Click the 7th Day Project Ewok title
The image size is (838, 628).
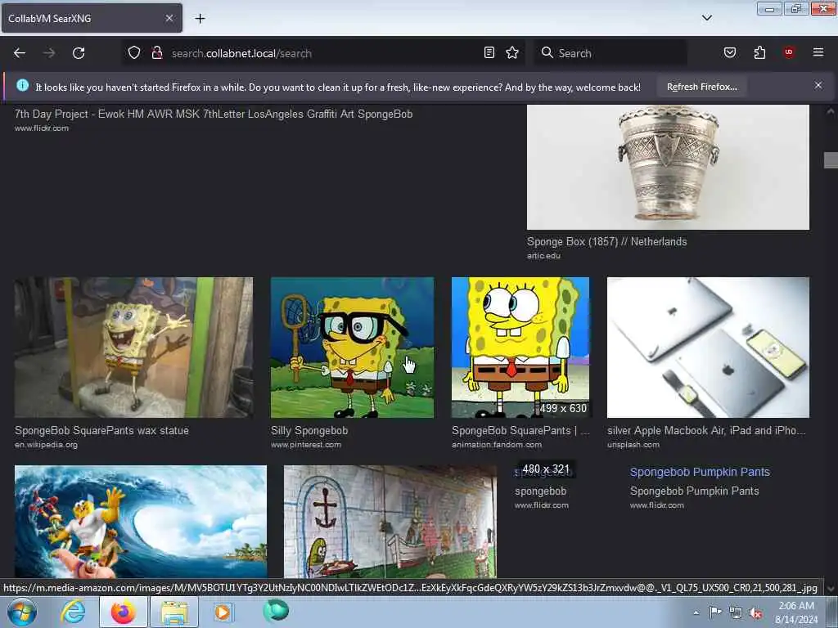[214, 114]
